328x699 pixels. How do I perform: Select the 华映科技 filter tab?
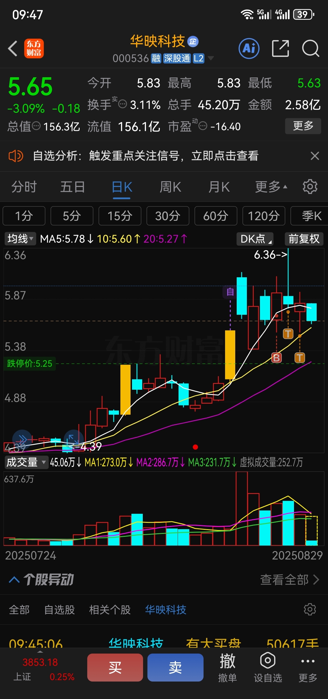(166, 610)
